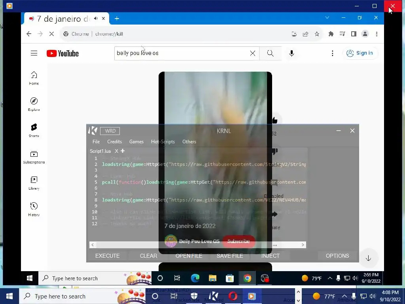The image size is (405, 304).
Task: Like the Short with thumbs-up
Action: click(275, 120)
